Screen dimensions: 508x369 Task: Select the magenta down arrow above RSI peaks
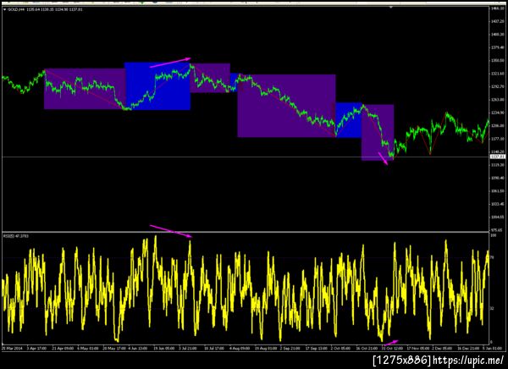[x=171, y=231]
